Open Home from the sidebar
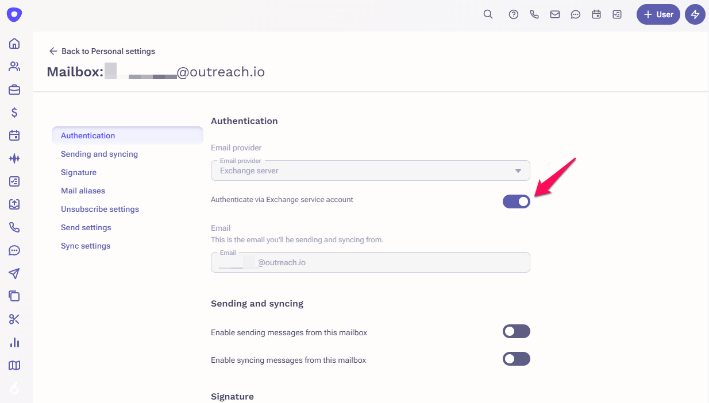Screen dimensions: 709x403 [14, 44]
